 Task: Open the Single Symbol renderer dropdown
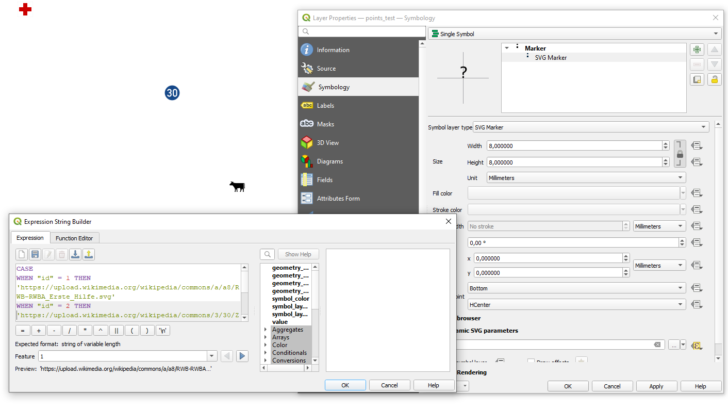pos(574,34)
